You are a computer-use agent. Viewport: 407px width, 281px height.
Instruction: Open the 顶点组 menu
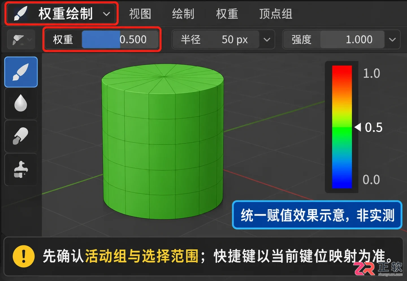(276, 14)
